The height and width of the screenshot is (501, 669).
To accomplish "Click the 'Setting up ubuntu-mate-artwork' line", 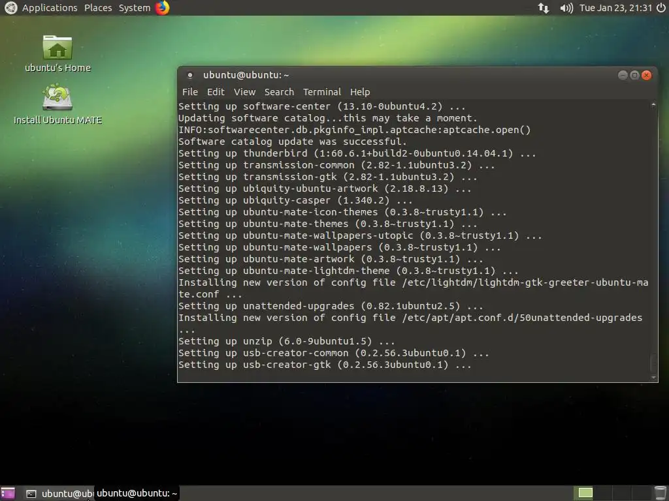I will click(x=331, y=259).
